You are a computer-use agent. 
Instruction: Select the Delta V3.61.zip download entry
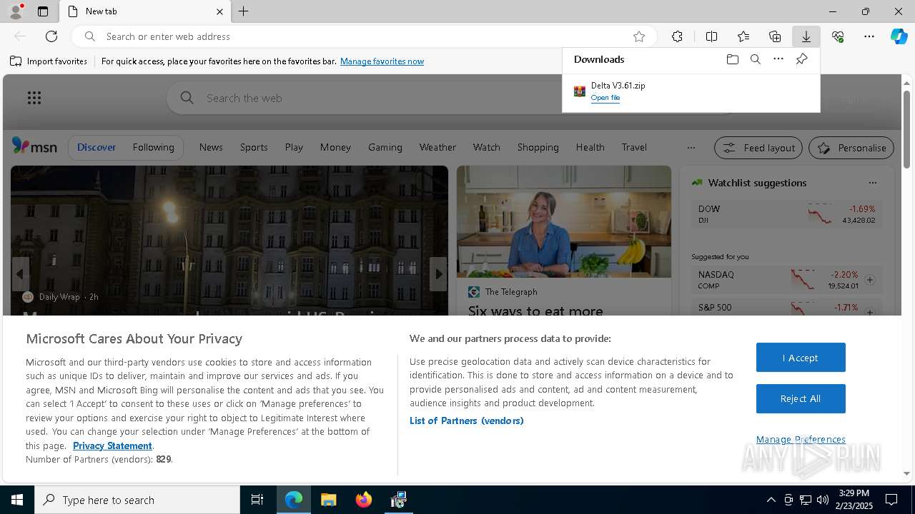pyautogui.click(x=691, y=91)
